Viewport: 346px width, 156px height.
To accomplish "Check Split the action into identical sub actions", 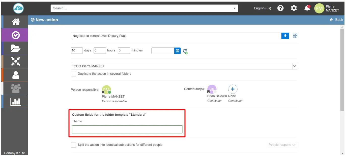I will (73, 145).
